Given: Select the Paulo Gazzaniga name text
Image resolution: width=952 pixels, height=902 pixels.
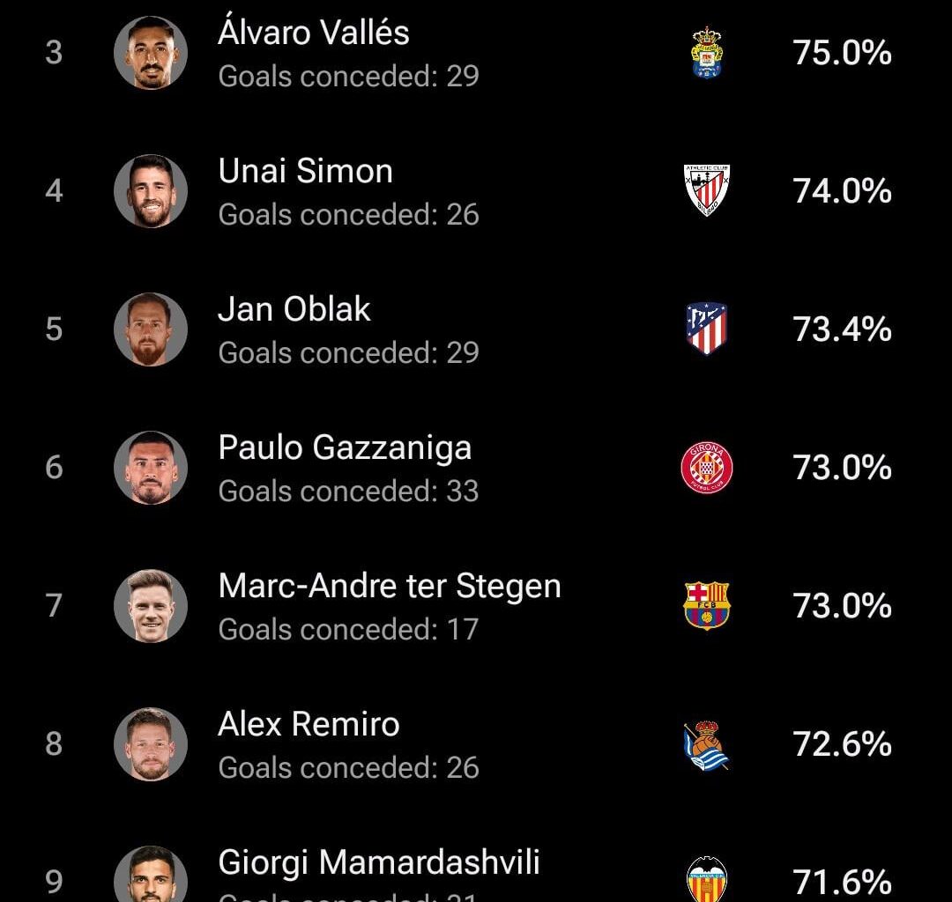Looking at the screenshot, I should pos(345,447).
